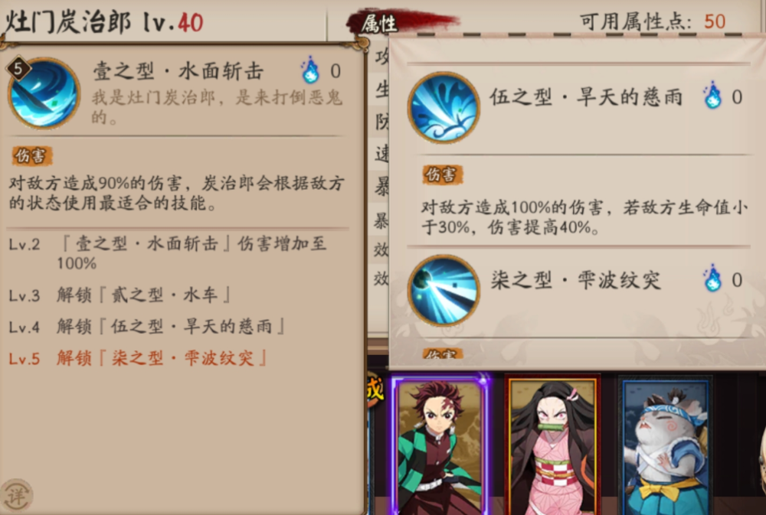Tap the 伤害 tag under 旱天的慈雨
The width and height of the screenshot is (766, 515).
pos(442,174)
